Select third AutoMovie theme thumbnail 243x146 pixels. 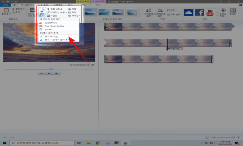click(x=118, y=12)
